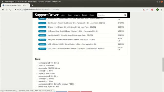This screenshot has width=164, height=92.
Task: Click tag 'aspire es1-531 drivers'
Action: click(47, 73)
